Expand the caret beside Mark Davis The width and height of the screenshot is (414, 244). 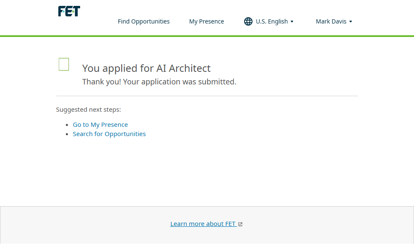[351, 21]
